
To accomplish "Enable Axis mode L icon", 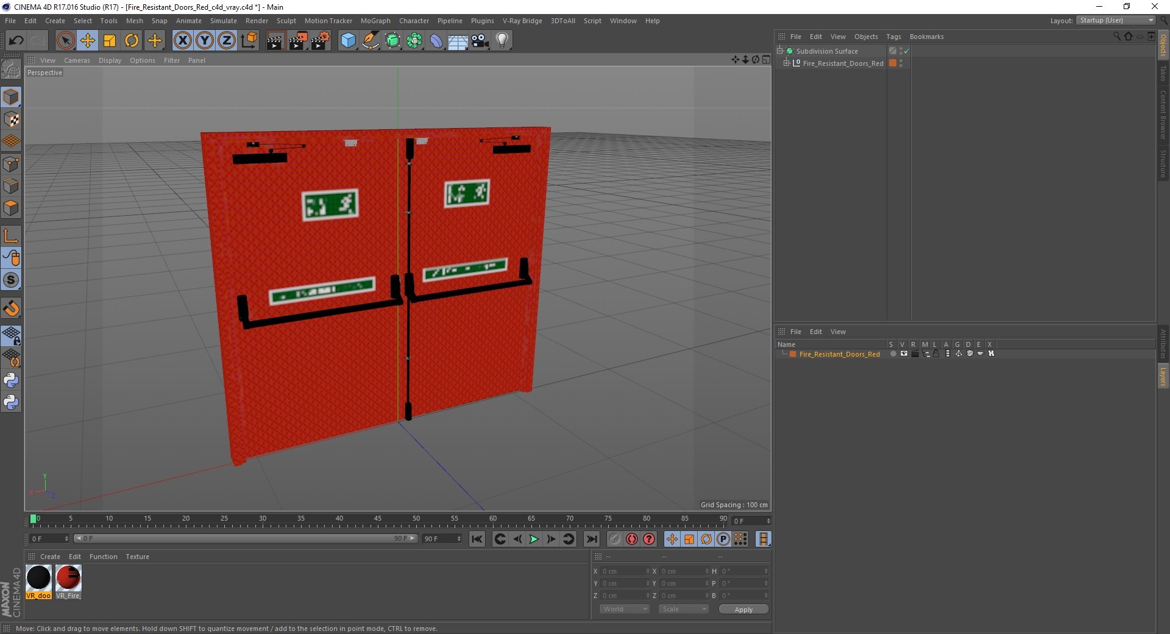I will pyautogui.click(x=11, y=236).
